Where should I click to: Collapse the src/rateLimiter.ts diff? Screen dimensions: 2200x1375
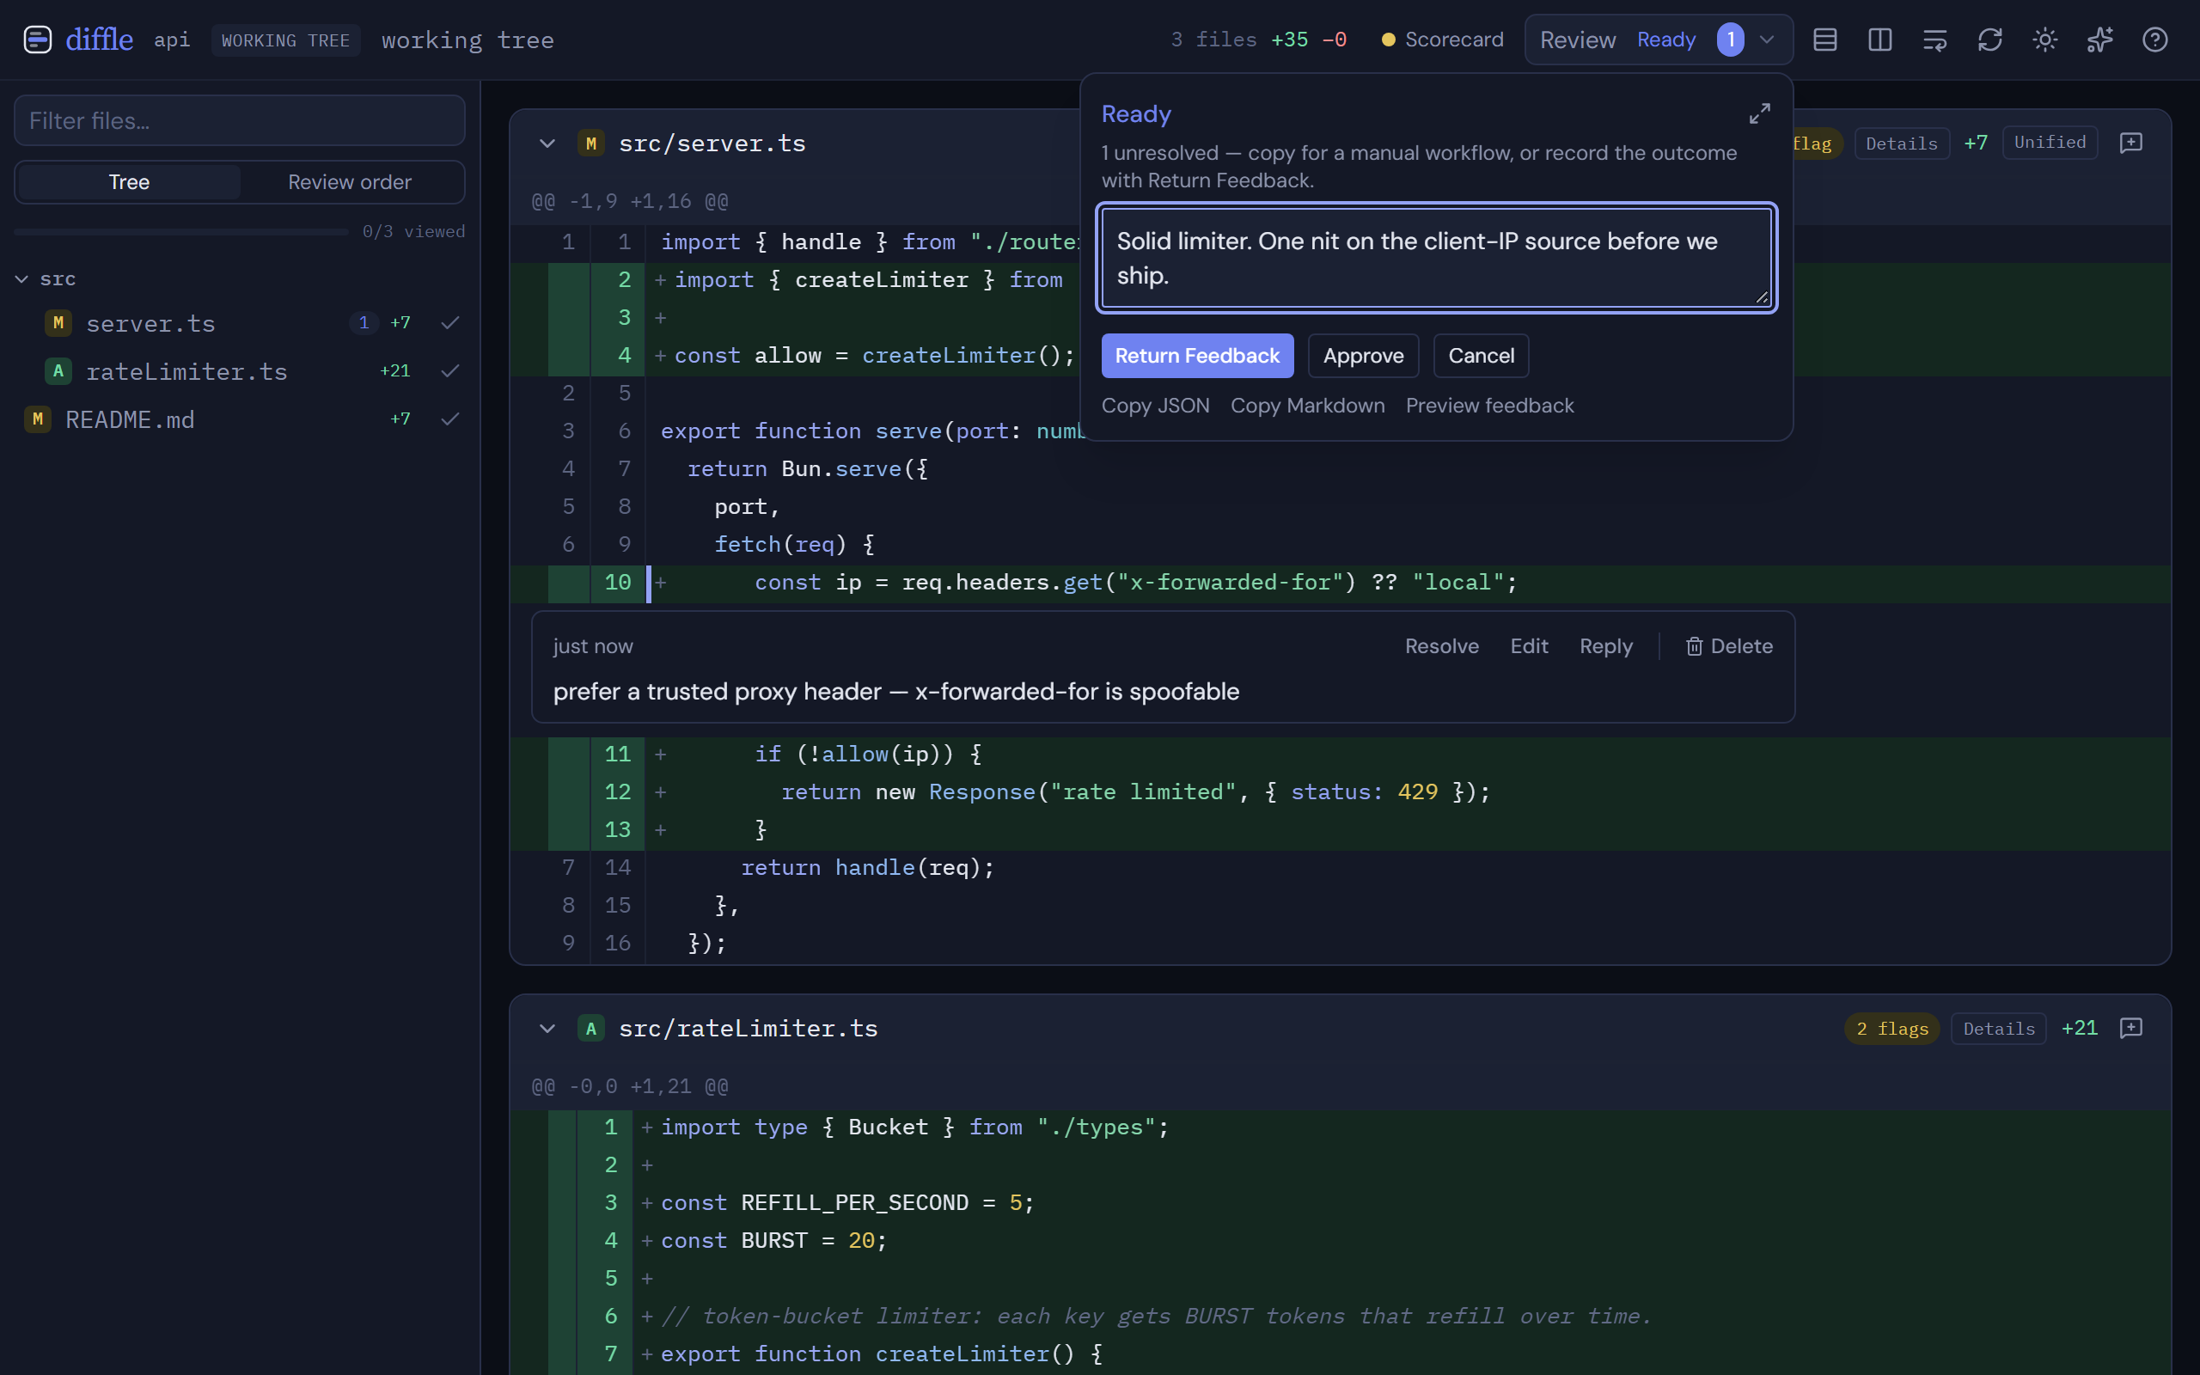coord(547,1029)
